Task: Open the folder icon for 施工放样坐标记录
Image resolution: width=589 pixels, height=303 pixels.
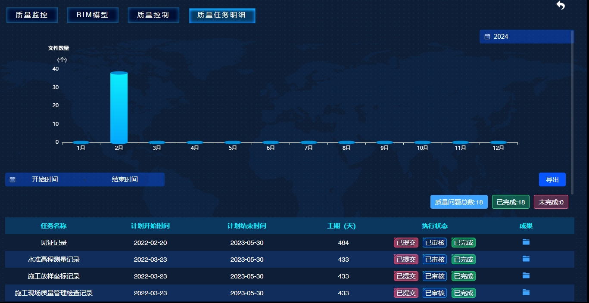Action: pos(526,275)
